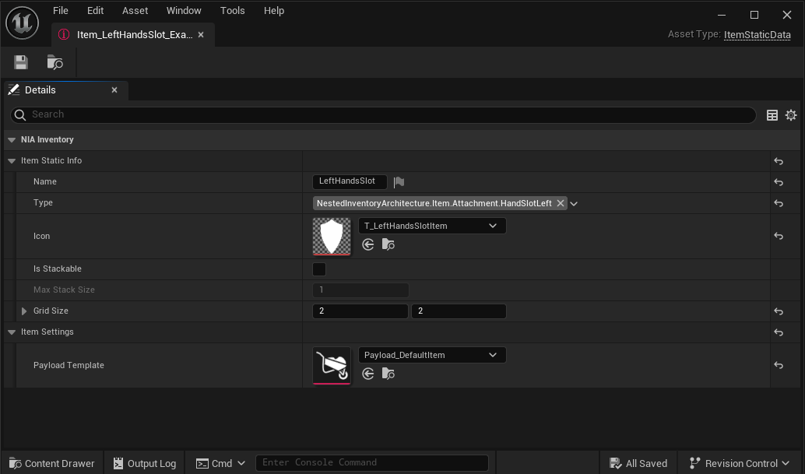This screenshot has width=805, height=474.
Task: Click the Save asset icon
Action: coord(20,61)
